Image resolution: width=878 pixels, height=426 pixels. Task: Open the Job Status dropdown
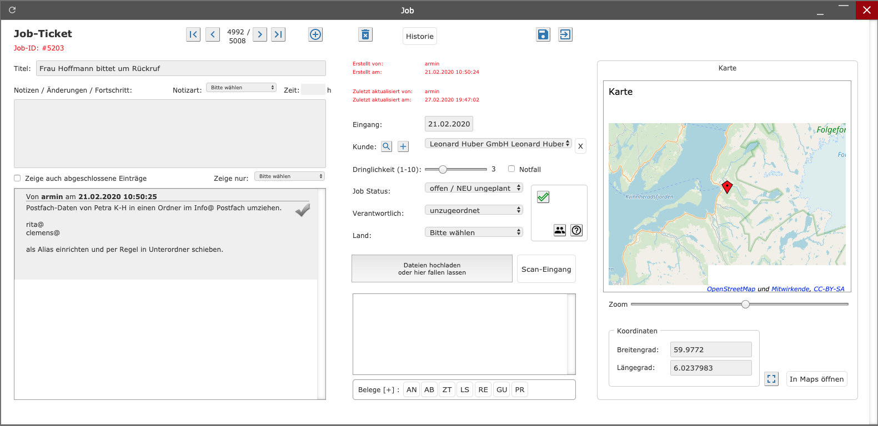[x=474, y=188]
